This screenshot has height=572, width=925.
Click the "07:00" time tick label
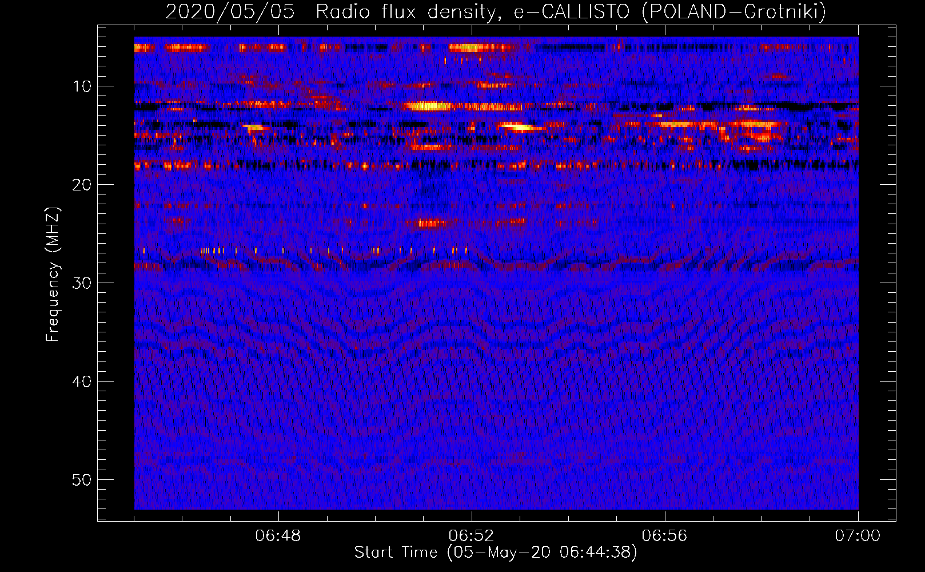tap(858, 536)
